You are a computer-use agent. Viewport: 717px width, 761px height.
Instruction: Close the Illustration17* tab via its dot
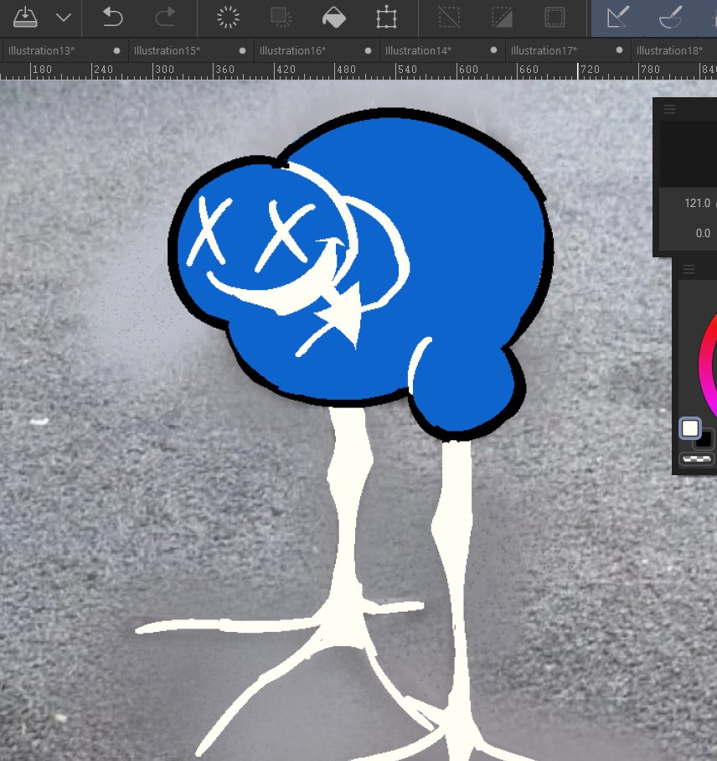tap(619, 50)
